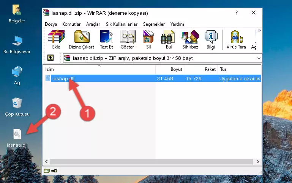This screenshot has width=292, height=183.
Task: Click the Uygulama uzantısı type cell
Action: 240,78
